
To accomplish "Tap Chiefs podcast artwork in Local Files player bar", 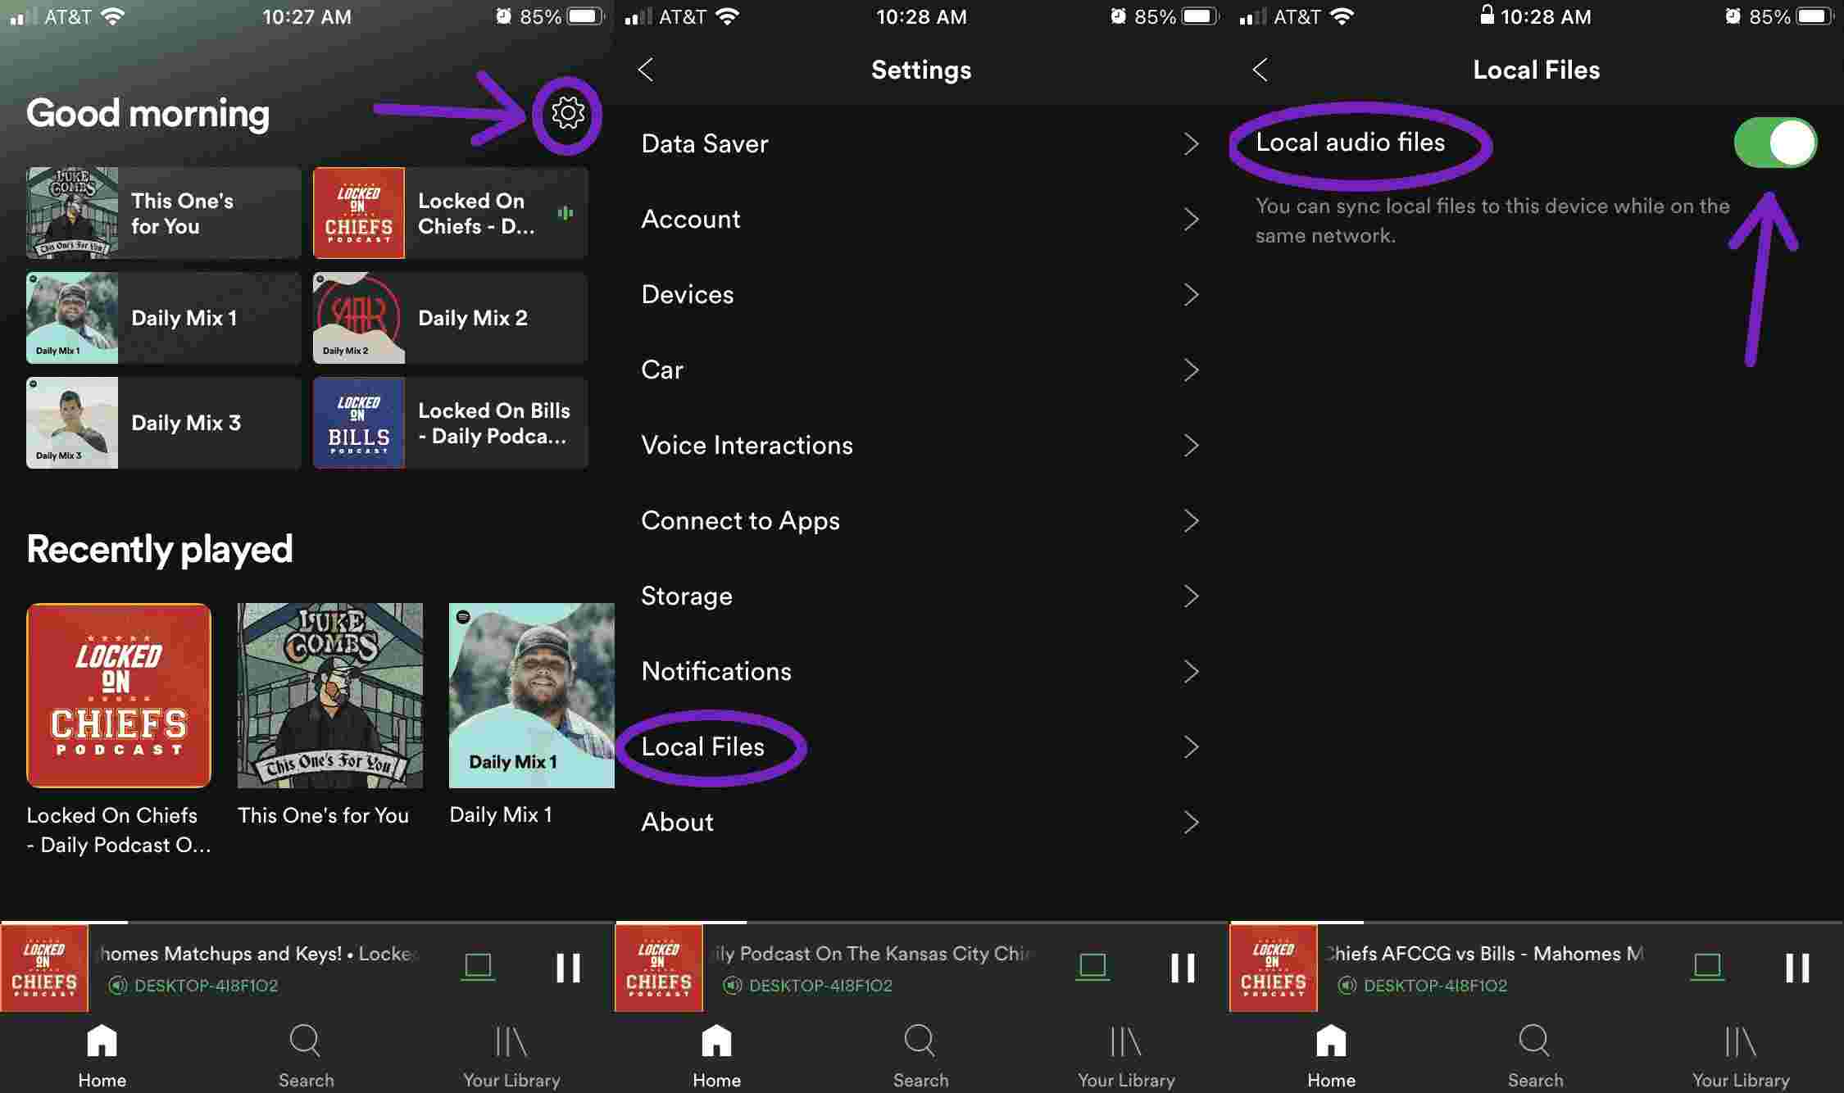I will point(1274,968).
